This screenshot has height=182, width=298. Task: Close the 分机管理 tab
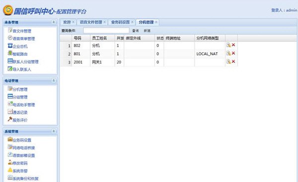pos(156,22)
